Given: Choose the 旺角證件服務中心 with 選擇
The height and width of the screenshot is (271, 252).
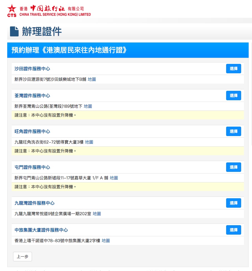Looking at the screenshot, I should click(x=233, y=131).
